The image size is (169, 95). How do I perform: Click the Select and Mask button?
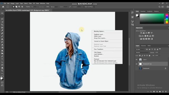click(x=89, y=7)
